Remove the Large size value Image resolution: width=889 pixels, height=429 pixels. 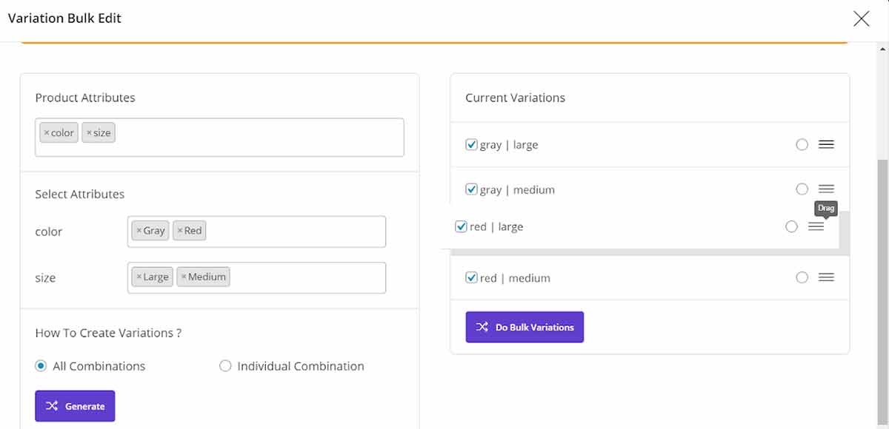click(x=139, y=277)
